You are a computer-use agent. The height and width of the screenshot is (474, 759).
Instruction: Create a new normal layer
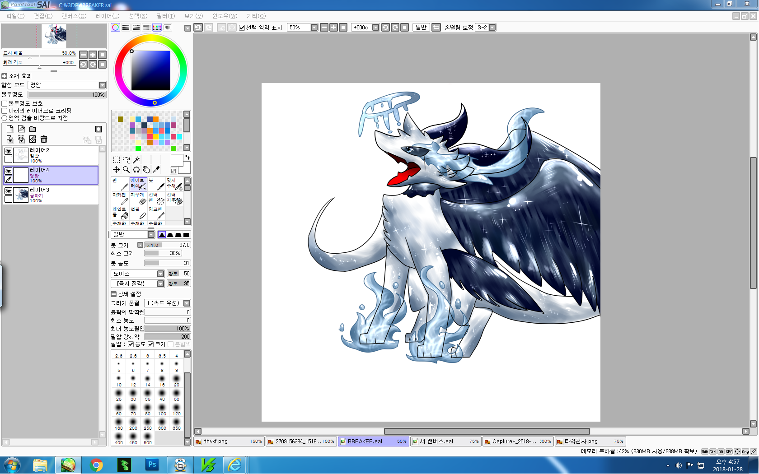click(x=10, y=129)
